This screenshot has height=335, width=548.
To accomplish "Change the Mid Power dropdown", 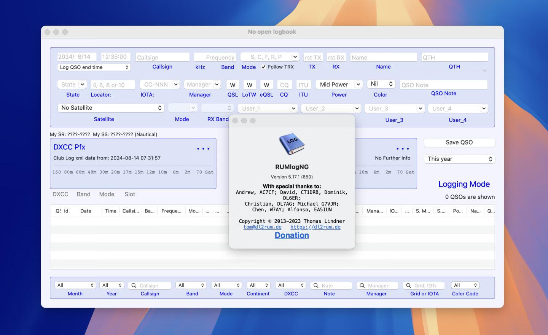I will pos(339,85).
